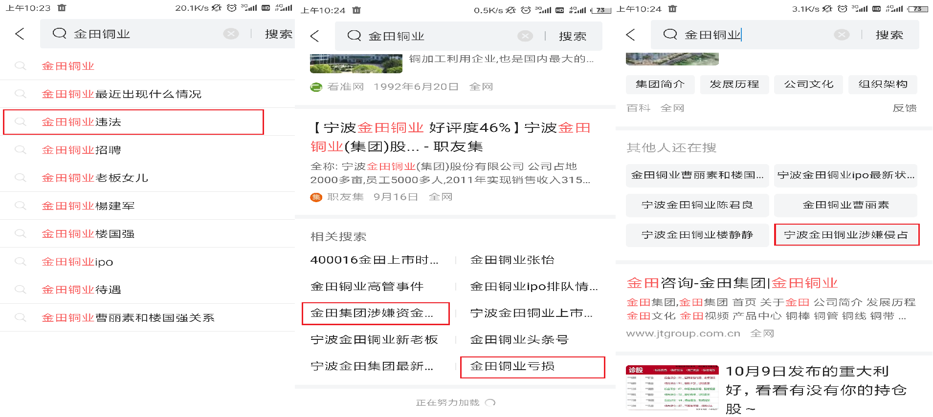Select suggestion 金田铜业ipo
The height and width of the screenshot is (417, 933).
tap(147, 262)
